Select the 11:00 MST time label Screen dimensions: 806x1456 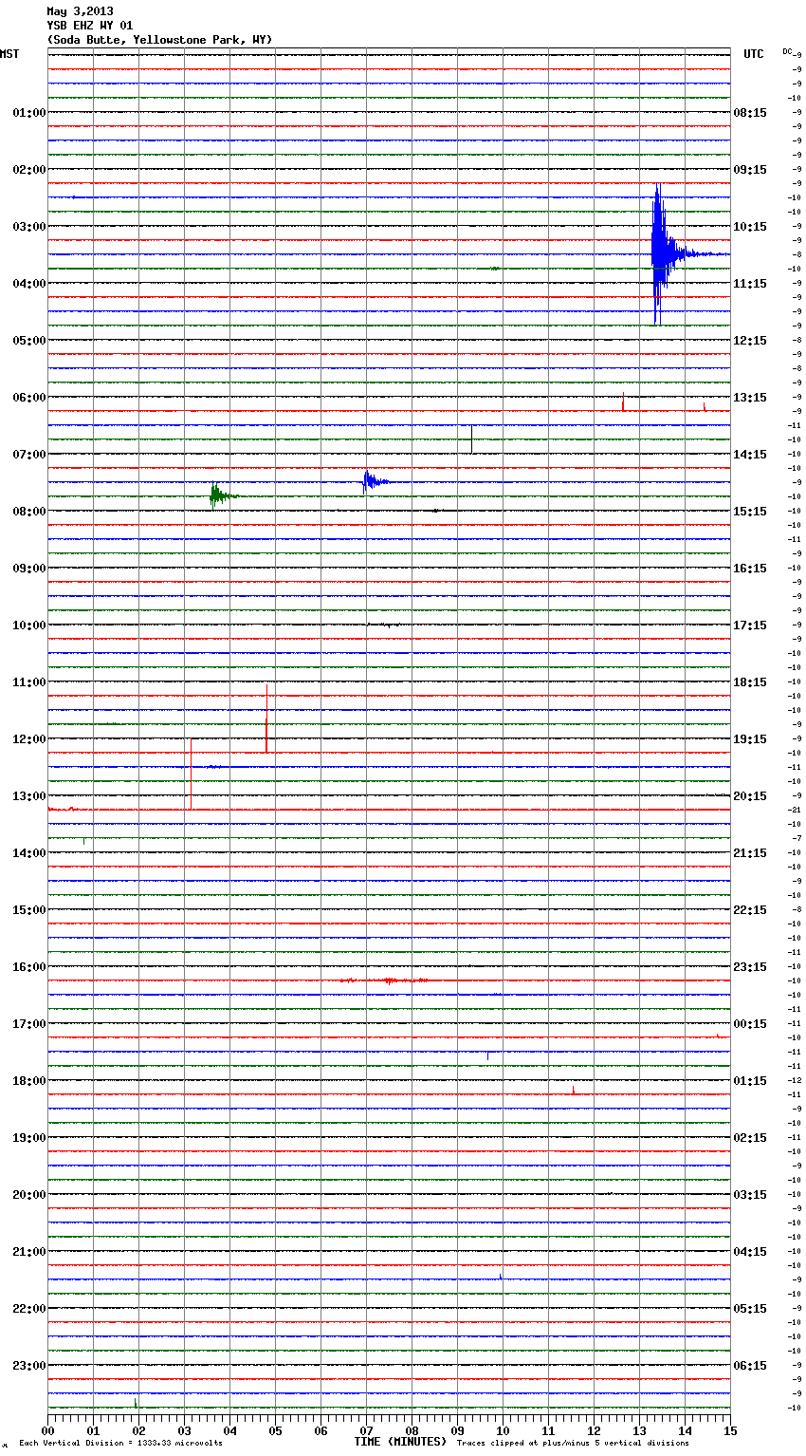(29, 681)
